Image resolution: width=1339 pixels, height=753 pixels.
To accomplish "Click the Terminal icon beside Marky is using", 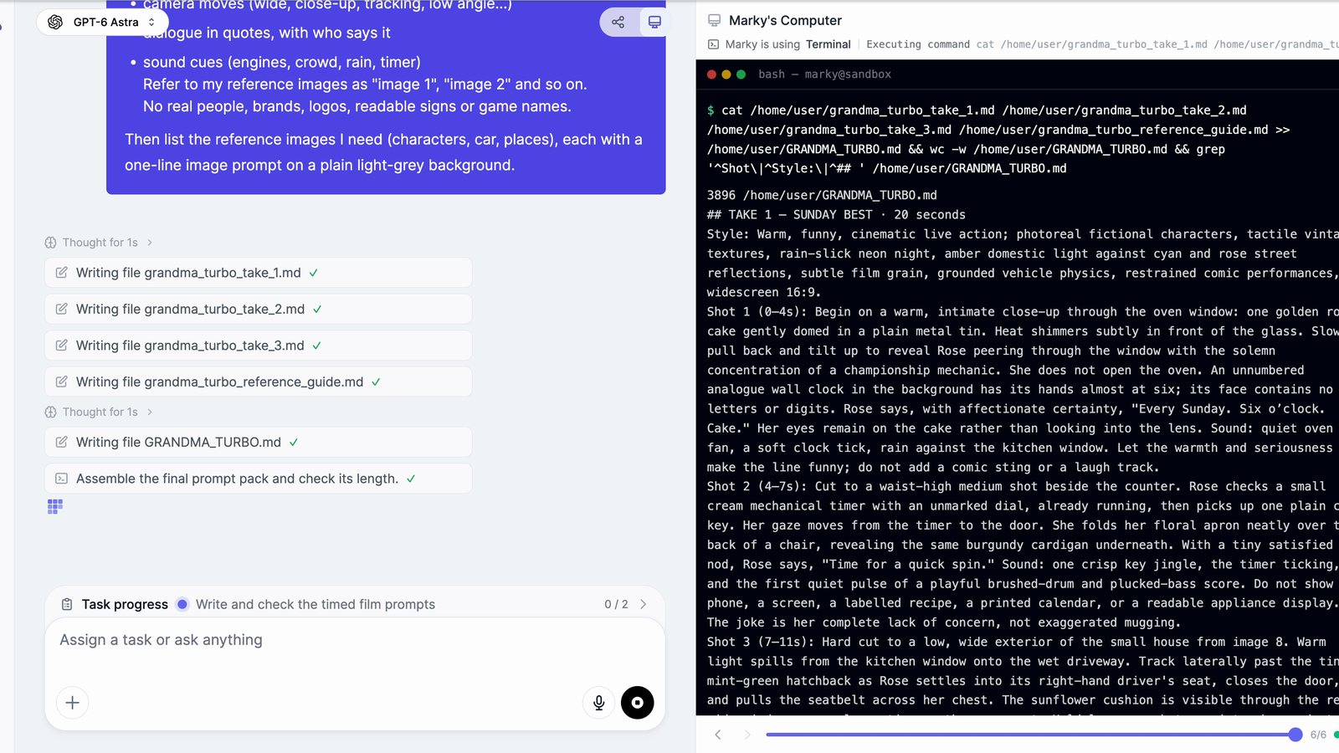I will click(713, 44).
